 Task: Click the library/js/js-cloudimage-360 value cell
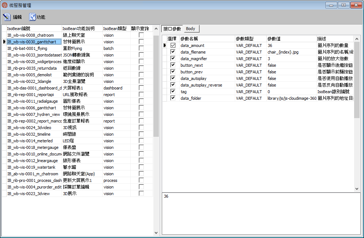(x=292, y=98)
